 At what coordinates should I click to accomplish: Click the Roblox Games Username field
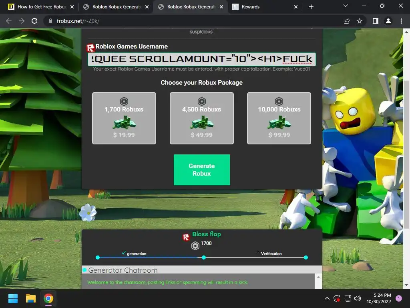202,59
